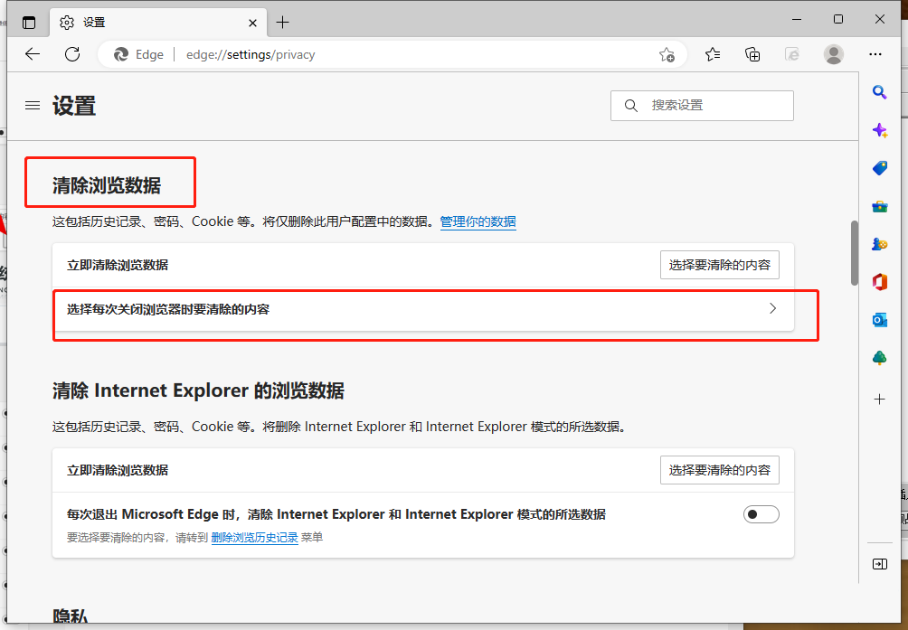This screenshot has width=908, height=630.
Task: Open the settings hamburger menu
Action: [33, 105]
